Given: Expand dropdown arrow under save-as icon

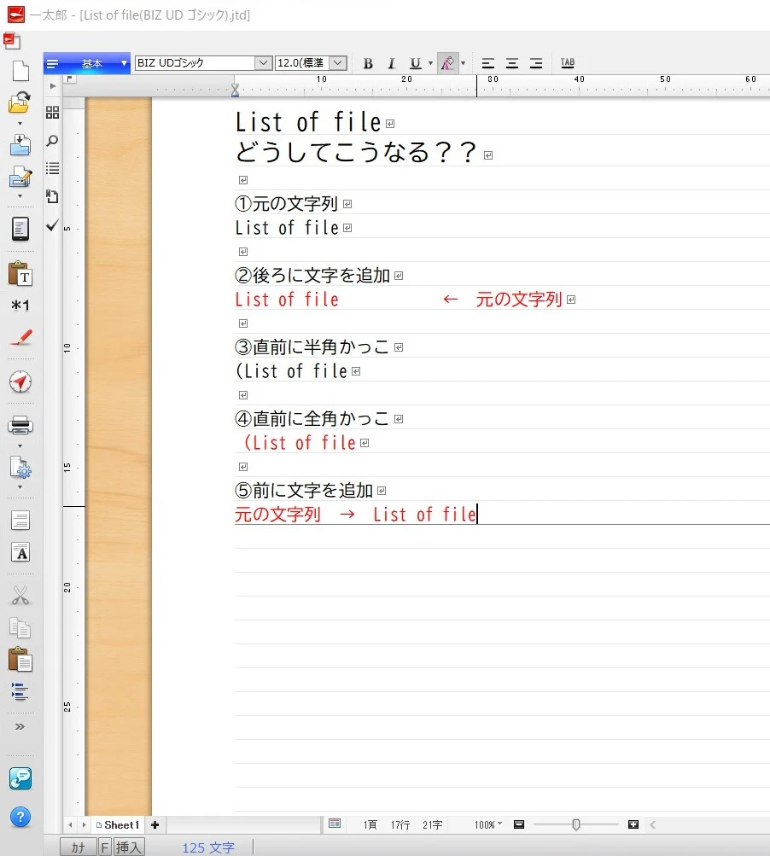Looking at the screenshot, I should tap(20, 196).
